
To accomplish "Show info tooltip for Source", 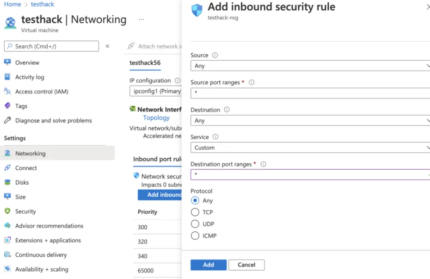I will tap(215, 55).
